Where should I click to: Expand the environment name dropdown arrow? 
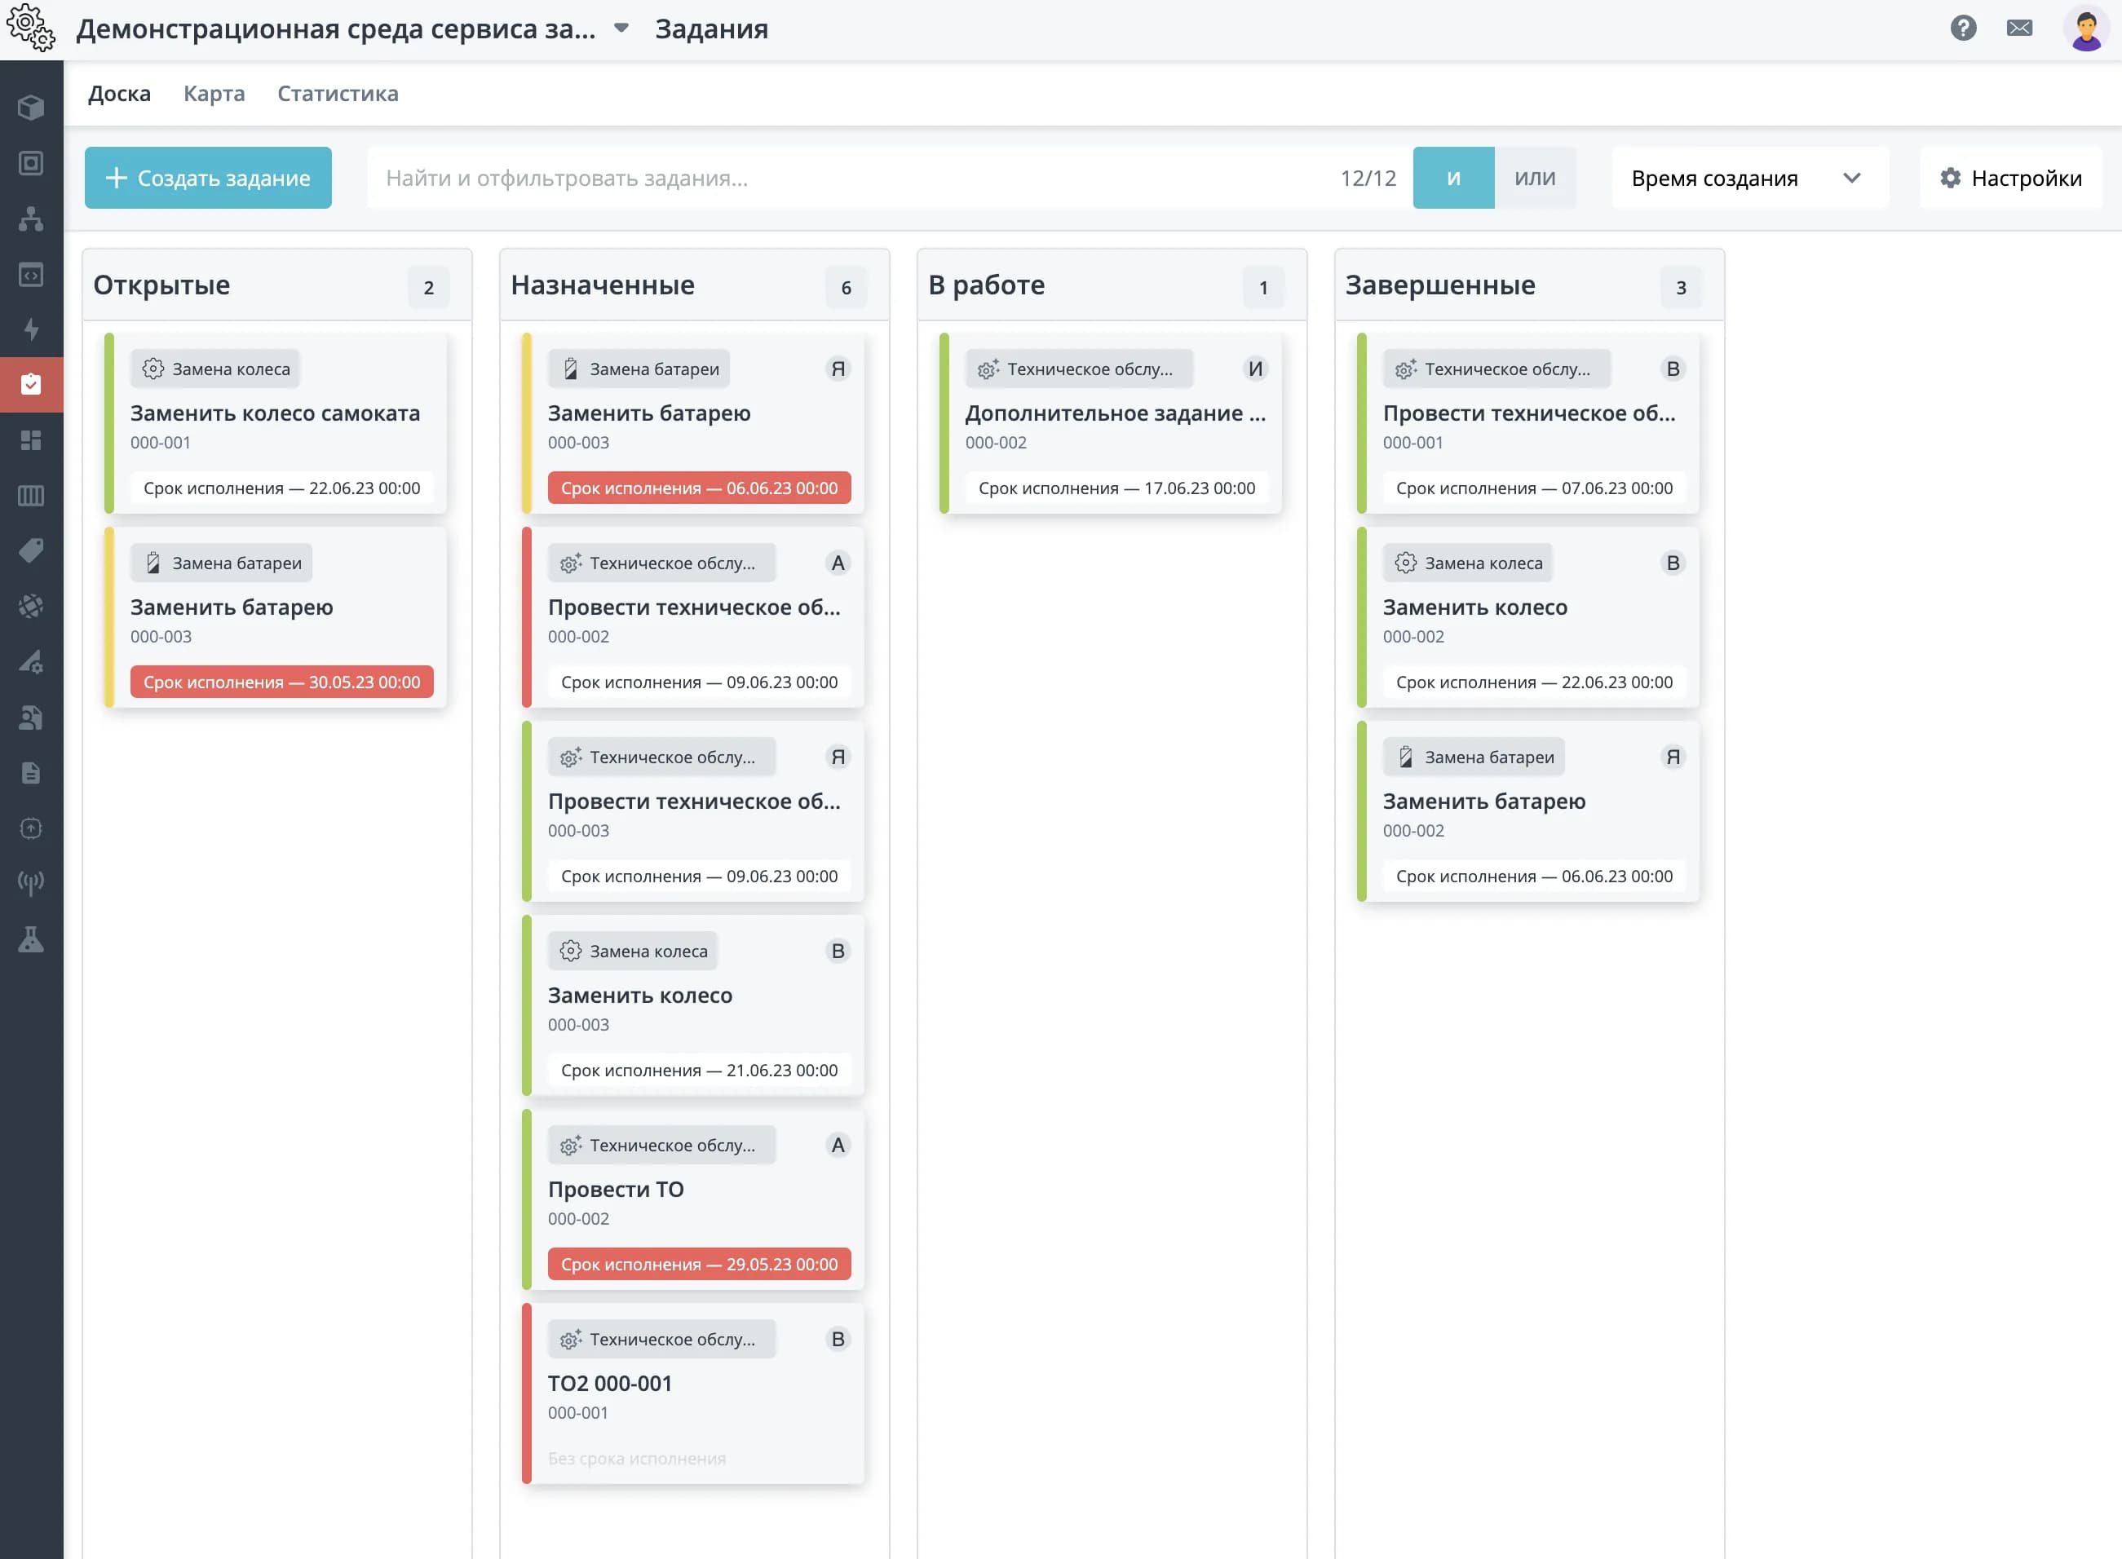(621, 29)
